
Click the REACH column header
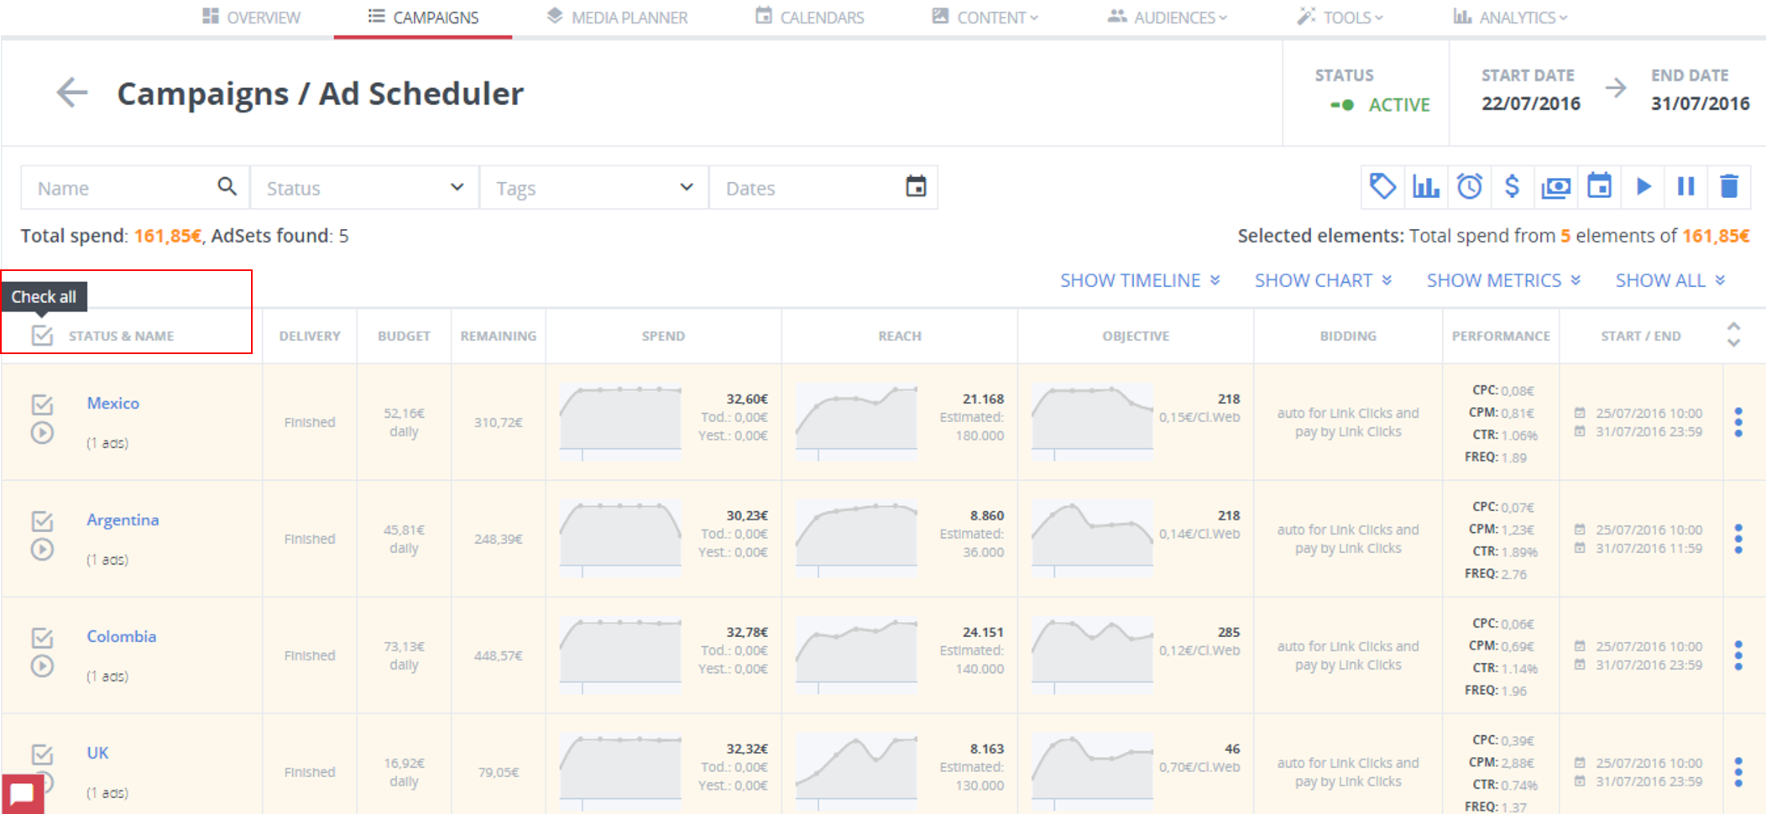(900, 336)
